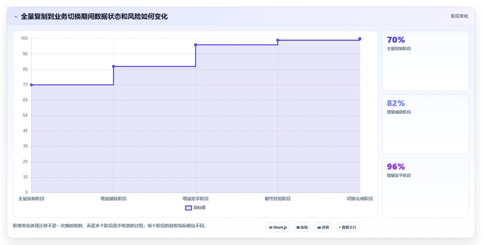
Task: Click x-axis label 增量追平阶段
Action: (196, 199)
